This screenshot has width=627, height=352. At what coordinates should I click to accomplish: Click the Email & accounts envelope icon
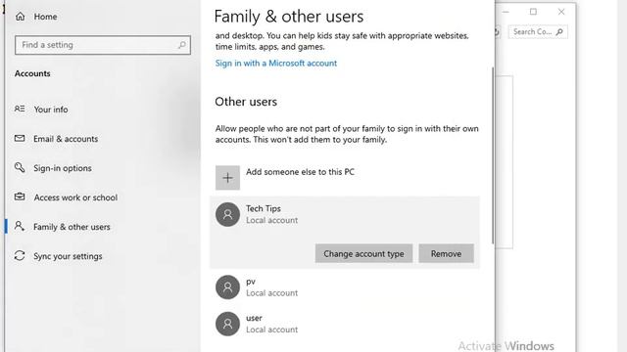[x=20, y=139]
